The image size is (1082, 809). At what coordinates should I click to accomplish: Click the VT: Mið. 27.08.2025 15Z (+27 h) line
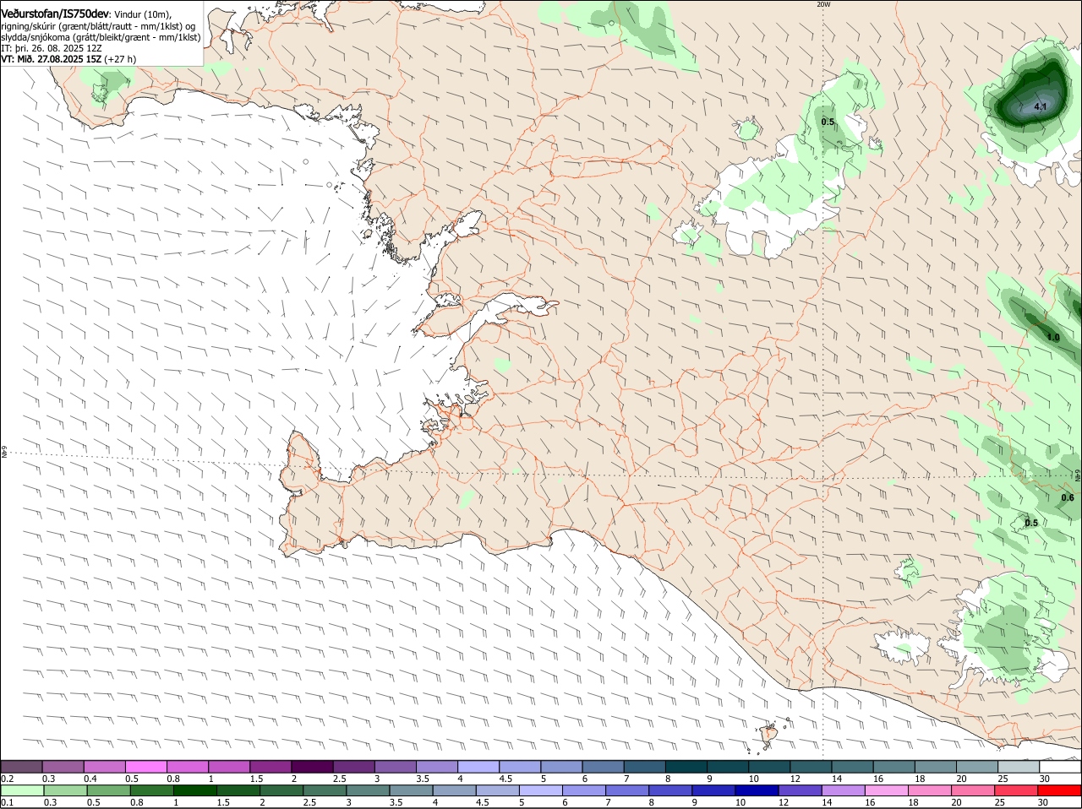click(x=68, y=59)
